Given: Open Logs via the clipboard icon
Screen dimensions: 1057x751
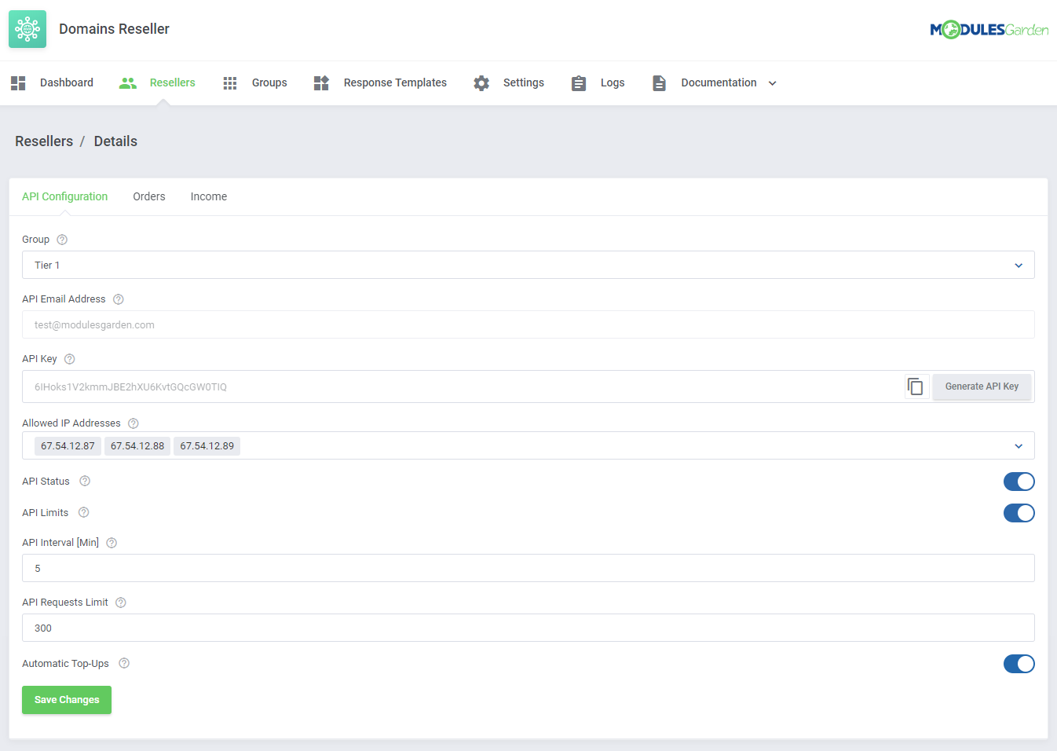Looking at the screenshot, I should pyautogui.click(x=579, y=82).
